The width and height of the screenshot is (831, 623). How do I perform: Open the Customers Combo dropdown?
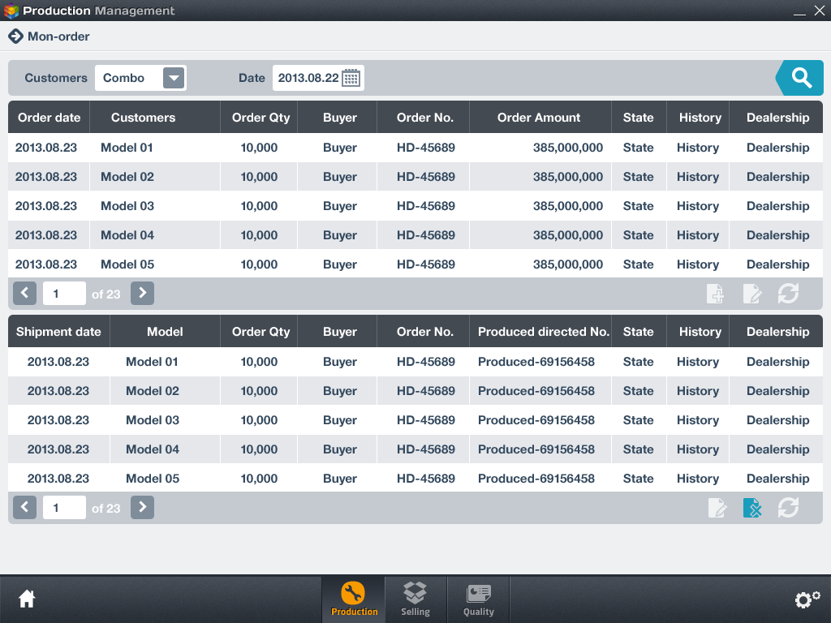[x=173, y=77]
